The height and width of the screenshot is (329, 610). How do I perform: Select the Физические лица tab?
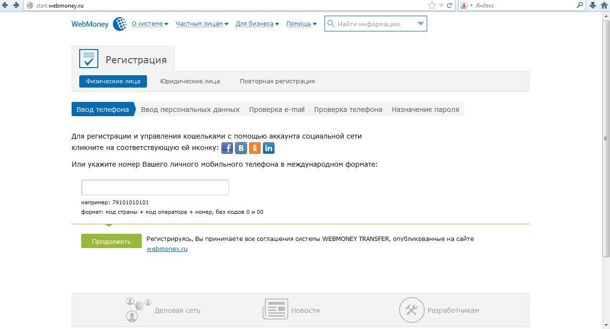(113, 81)
